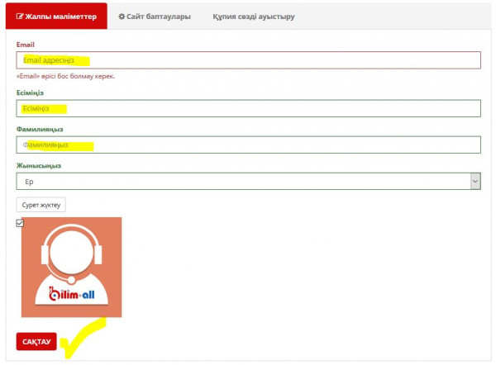This screenshot has width=496, height=365.
Task: Open the Құпия сөзді ауыстыру tab
Action: click(254, 17)
